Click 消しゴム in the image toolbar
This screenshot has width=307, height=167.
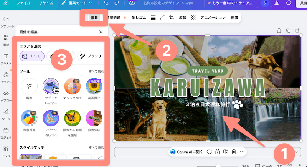(139, 18)
